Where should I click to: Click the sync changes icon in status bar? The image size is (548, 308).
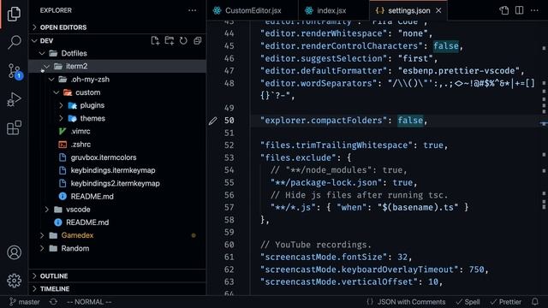pyautogui.click(x=53, y=302)
